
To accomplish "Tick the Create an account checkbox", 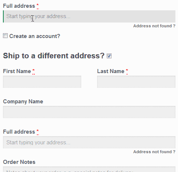I will [5, 36].
